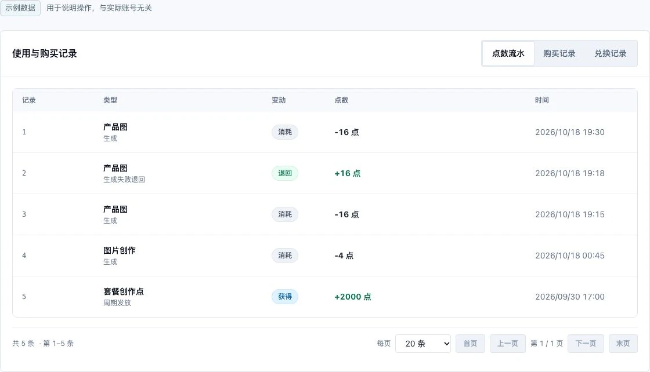650x372 pixels.
Task: Click the green 退回 status tag
Action: click(285, 173)
